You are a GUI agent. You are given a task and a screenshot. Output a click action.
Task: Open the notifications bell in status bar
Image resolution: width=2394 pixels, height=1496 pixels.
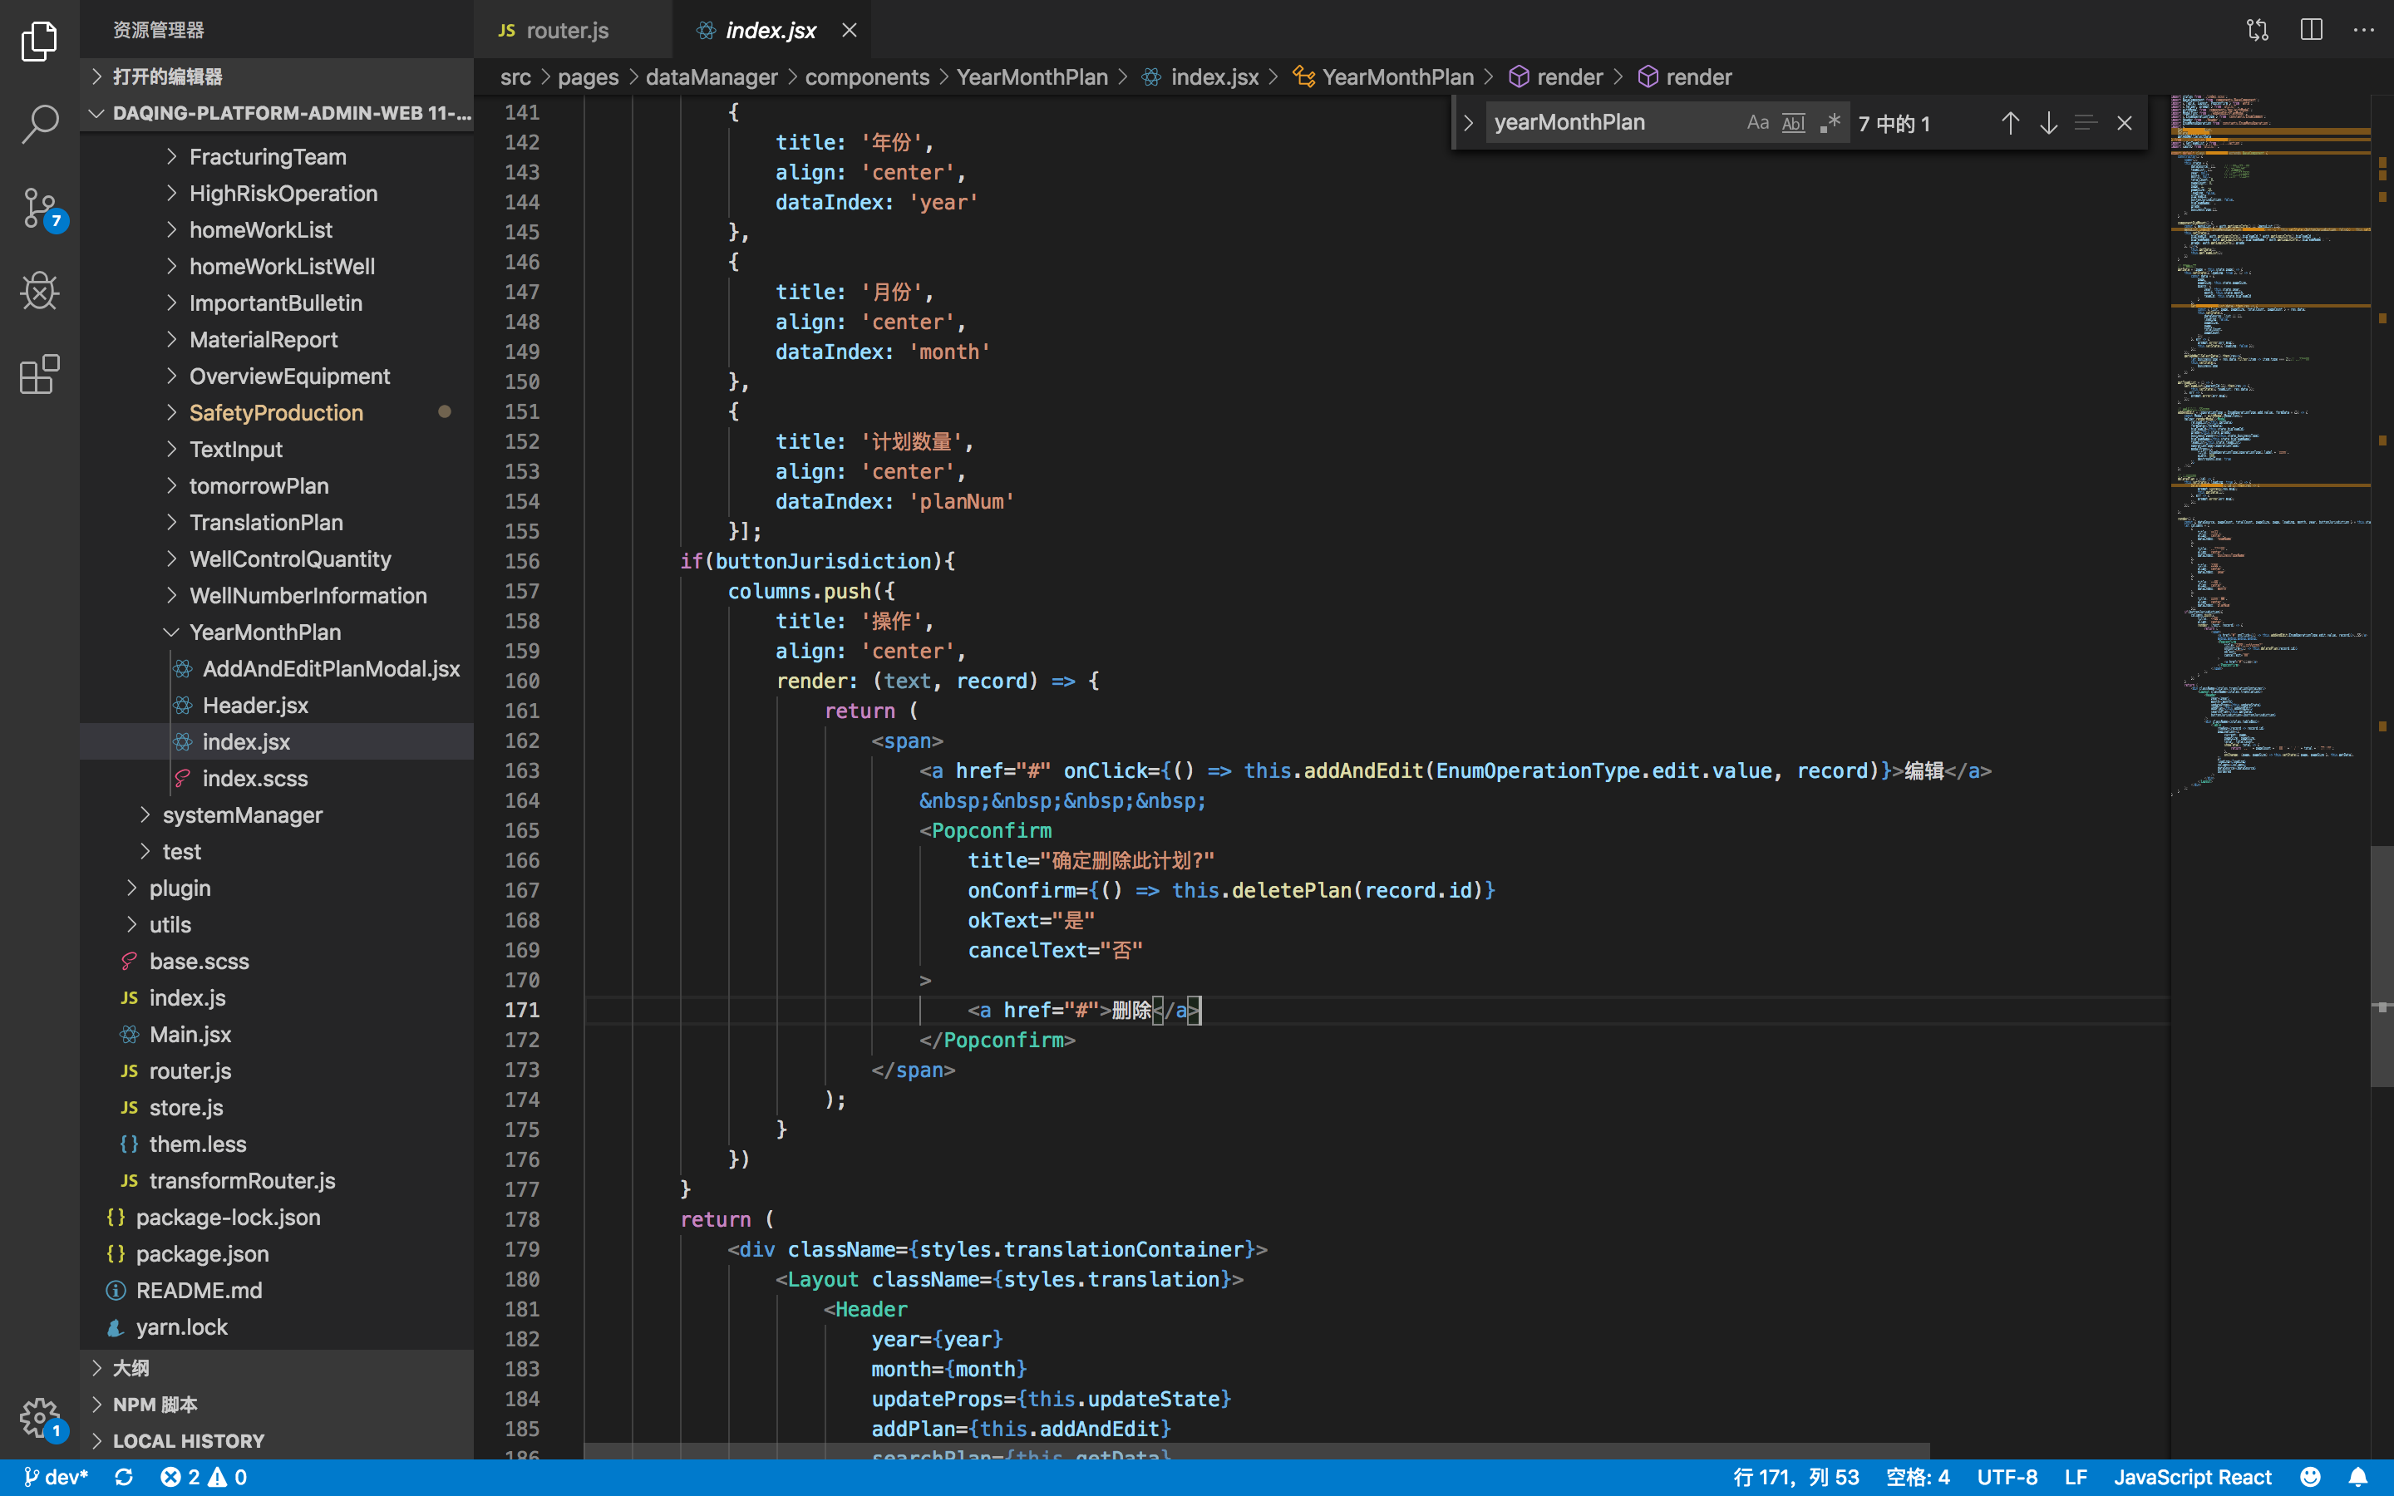coord(2358,1477)
